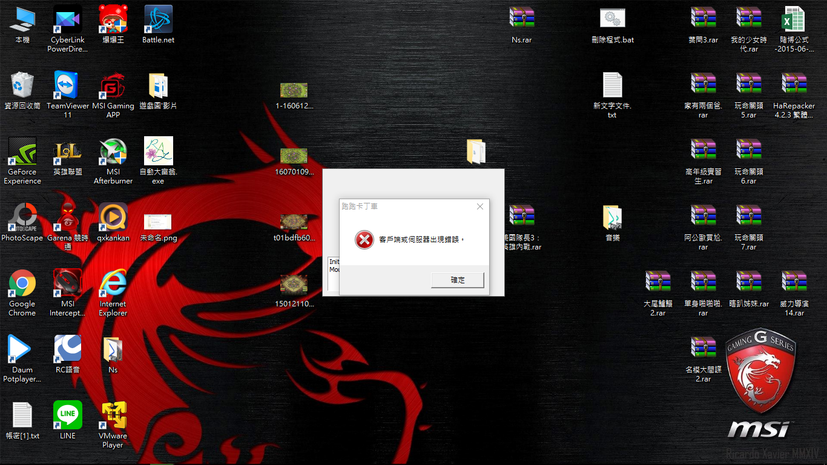Open MSI Afterburner shortcut
Image resolution: width=827 pixels, height=465 pixels.
[113, 161]
